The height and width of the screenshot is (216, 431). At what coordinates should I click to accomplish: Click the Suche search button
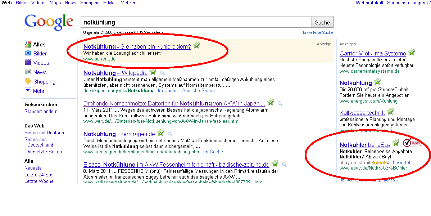[x=322, y=22]
